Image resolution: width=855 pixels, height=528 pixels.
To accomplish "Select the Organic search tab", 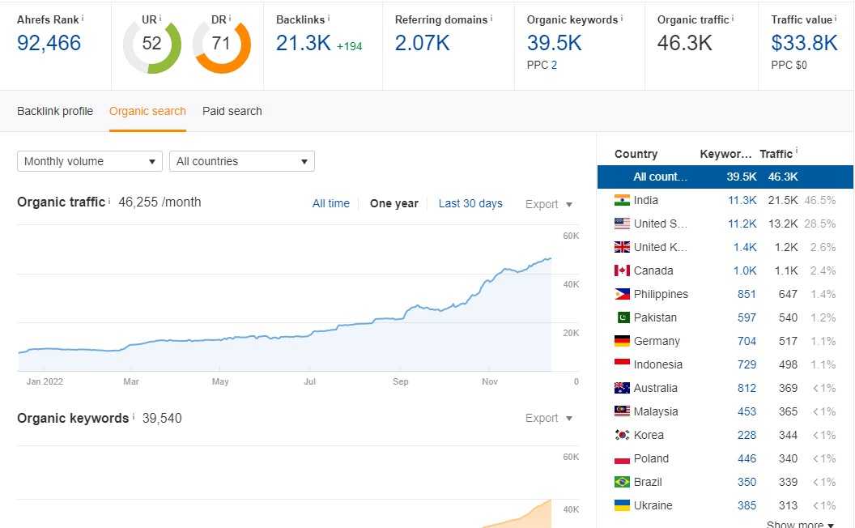I will click(147, 111).
